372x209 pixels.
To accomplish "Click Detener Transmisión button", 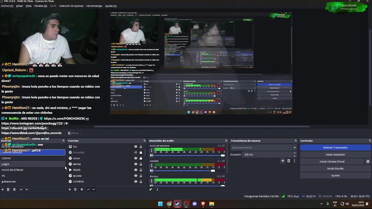I will (x=335, y=147).
